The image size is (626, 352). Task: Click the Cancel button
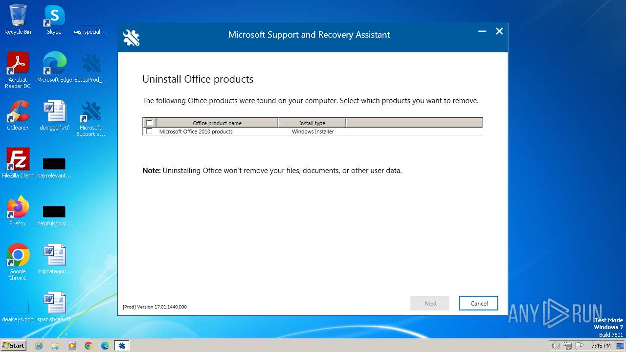(478, 303)
